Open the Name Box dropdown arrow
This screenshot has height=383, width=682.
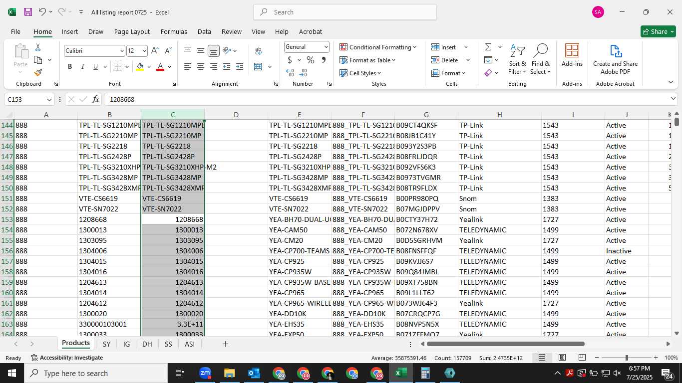pos(49,100)
